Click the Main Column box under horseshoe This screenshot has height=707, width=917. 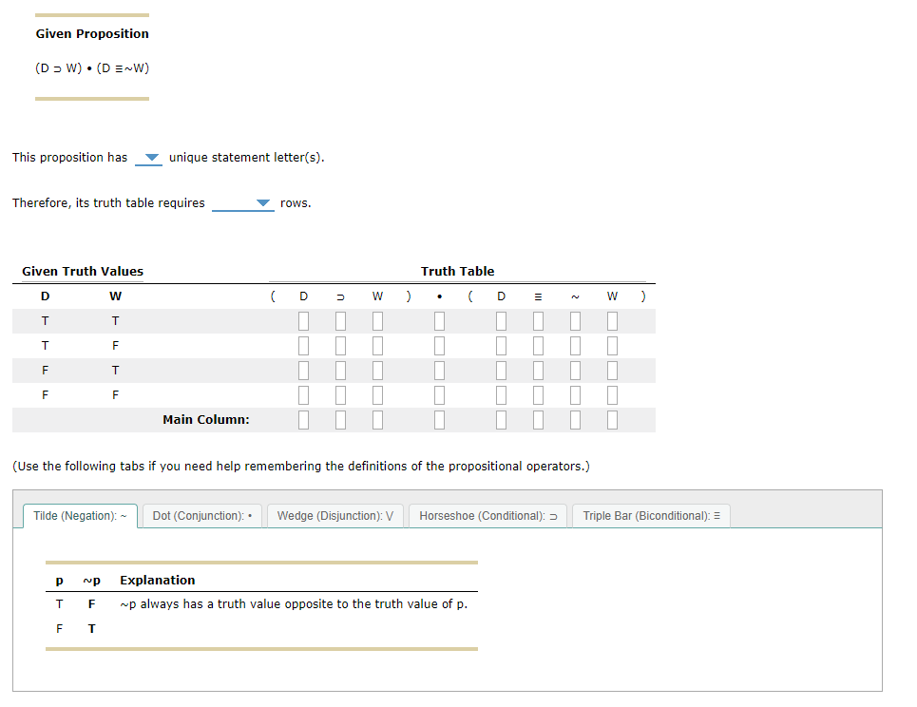(340, 419)
